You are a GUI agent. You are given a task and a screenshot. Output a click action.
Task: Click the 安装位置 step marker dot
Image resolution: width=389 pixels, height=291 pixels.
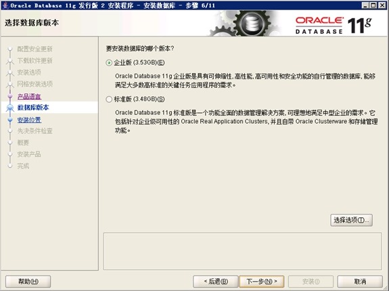coord(10,120)
